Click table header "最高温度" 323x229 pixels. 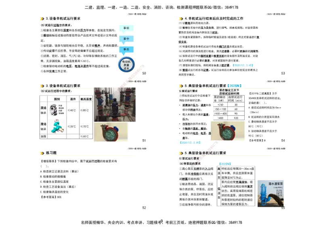tap(86, 99)
